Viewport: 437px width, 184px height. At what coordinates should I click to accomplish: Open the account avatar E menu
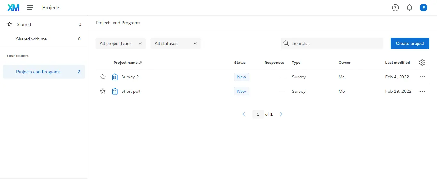tap(424, 8)
